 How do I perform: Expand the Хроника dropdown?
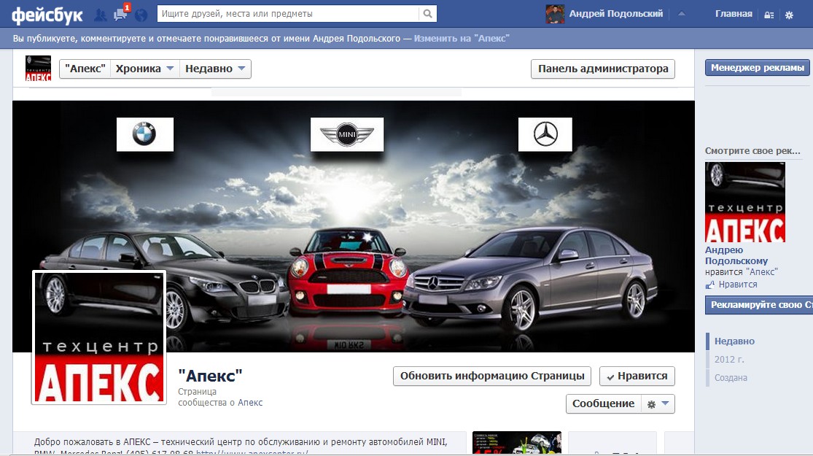(144, 69)
